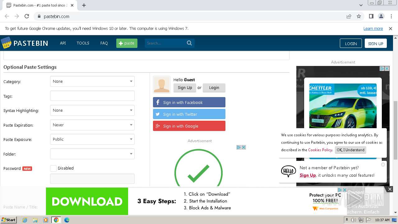
Task: Click Sign Up link in member popup
Action: (x=308, y=175)
